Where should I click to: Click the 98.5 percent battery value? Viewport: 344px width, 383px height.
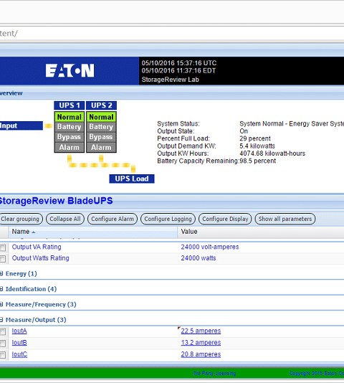coord(257,161)
